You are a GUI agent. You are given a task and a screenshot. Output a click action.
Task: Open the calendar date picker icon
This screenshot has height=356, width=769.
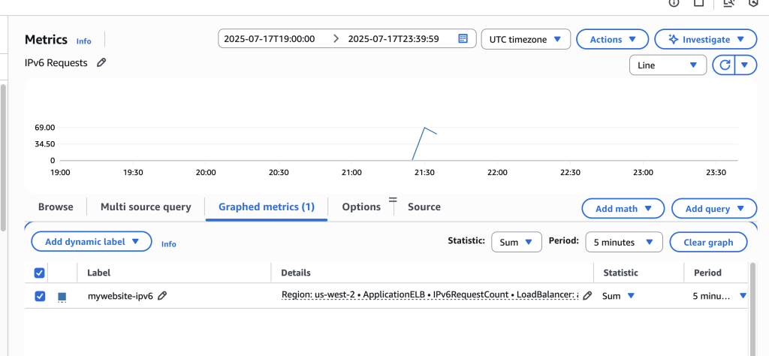coord(463,39)
